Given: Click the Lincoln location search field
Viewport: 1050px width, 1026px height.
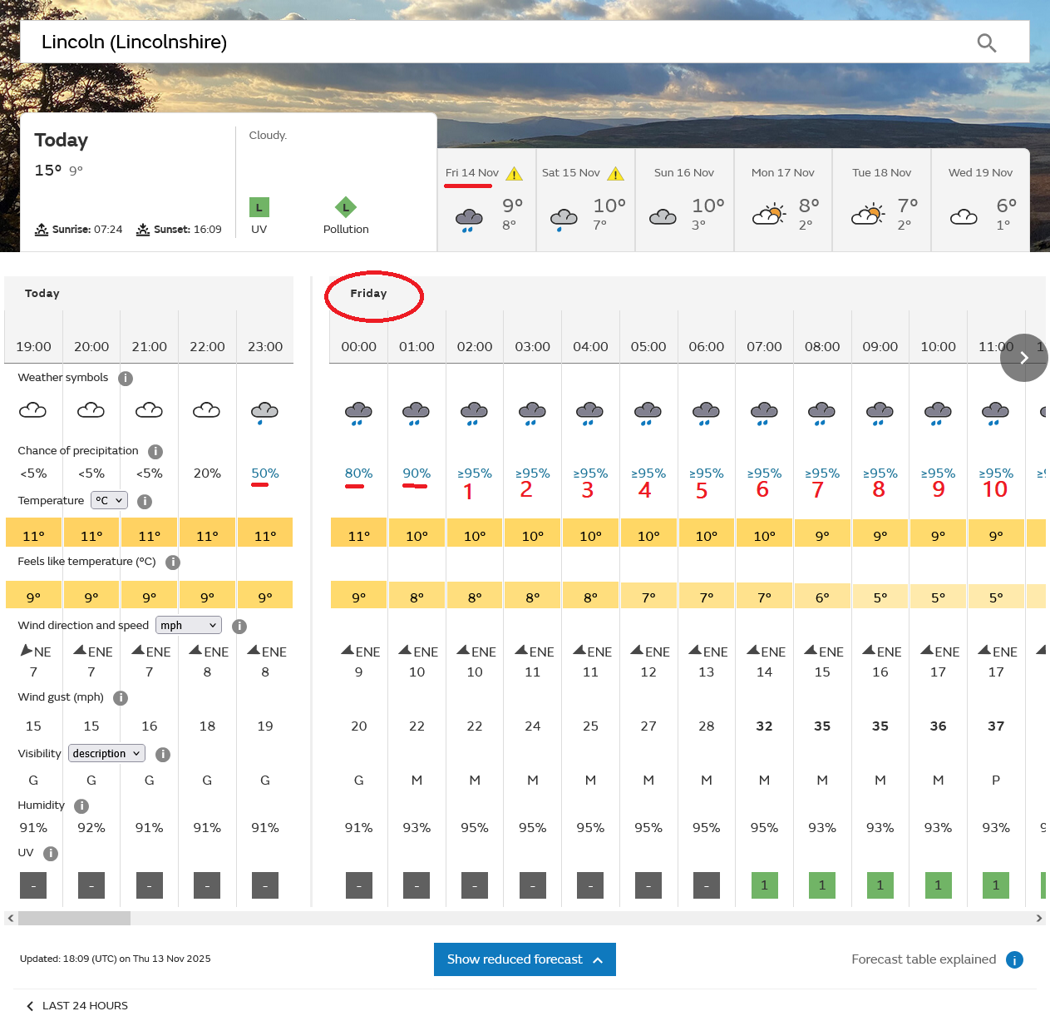Looking at the screenshot, I should [x=499, y=42].
